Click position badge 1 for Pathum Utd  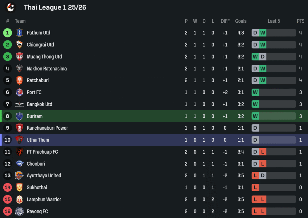pyautogui.click(x=8, y=33)
